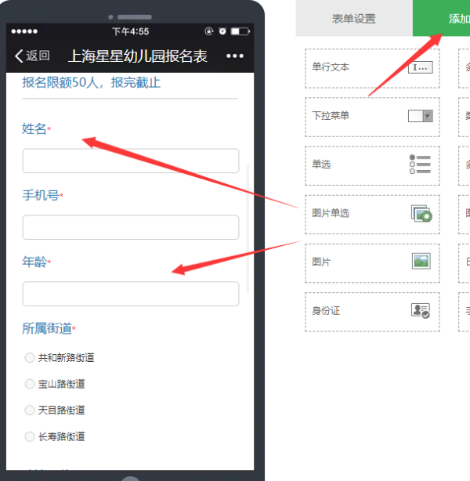Add the single choice radio list icon

421,165
